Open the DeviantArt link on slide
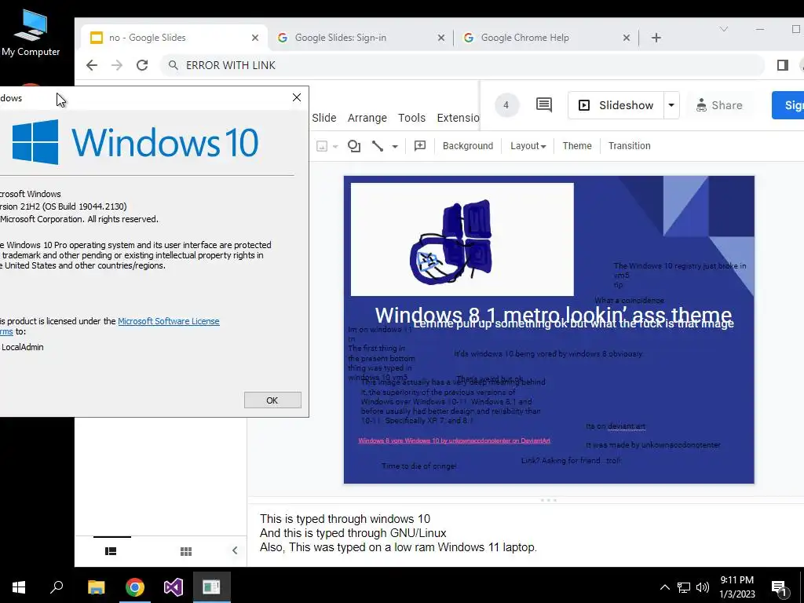The height and width of the screenshot is (603, 804). pos(454,440)
